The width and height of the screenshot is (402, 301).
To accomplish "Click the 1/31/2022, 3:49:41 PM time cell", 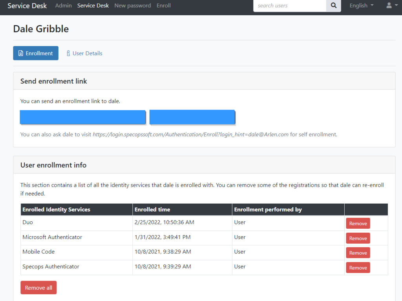I will click(x=182, y=237).
